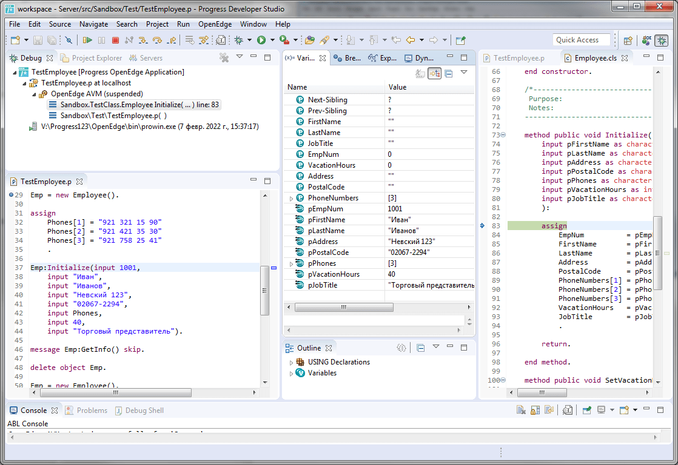
Task: Select the Sandbox\Test\TestEmployee.p( ) stack frame
Action: click(x=107, y=116)
